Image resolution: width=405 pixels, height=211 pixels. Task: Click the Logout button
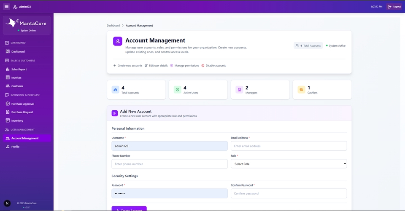coord(394,6)
